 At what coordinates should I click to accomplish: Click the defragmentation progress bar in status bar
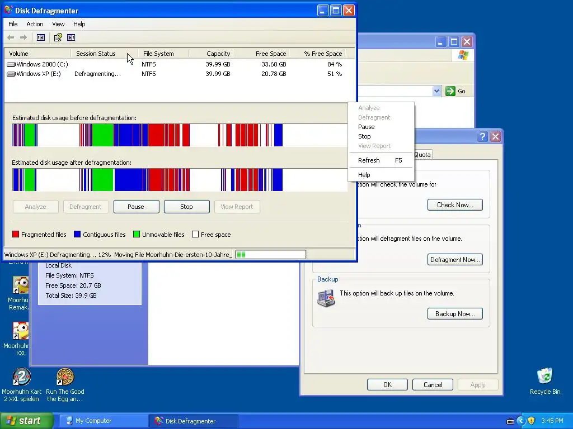270,254
